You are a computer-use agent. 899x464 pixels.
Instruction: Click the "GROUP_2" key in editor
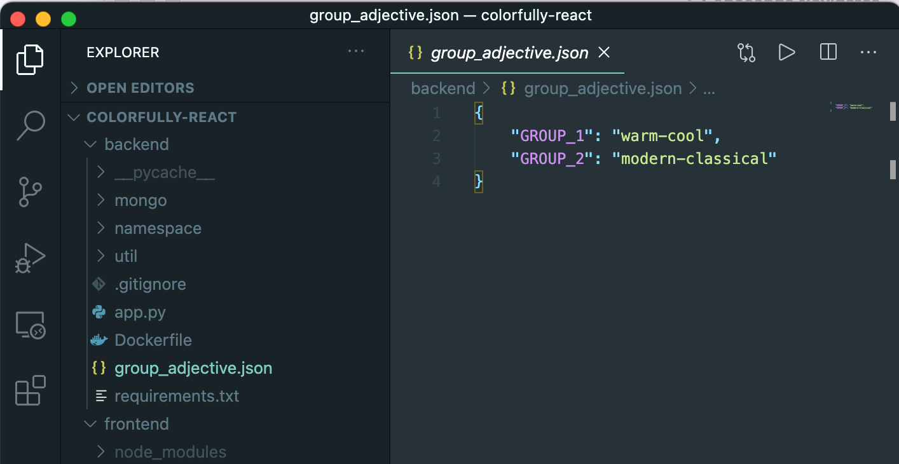(552, 158)
